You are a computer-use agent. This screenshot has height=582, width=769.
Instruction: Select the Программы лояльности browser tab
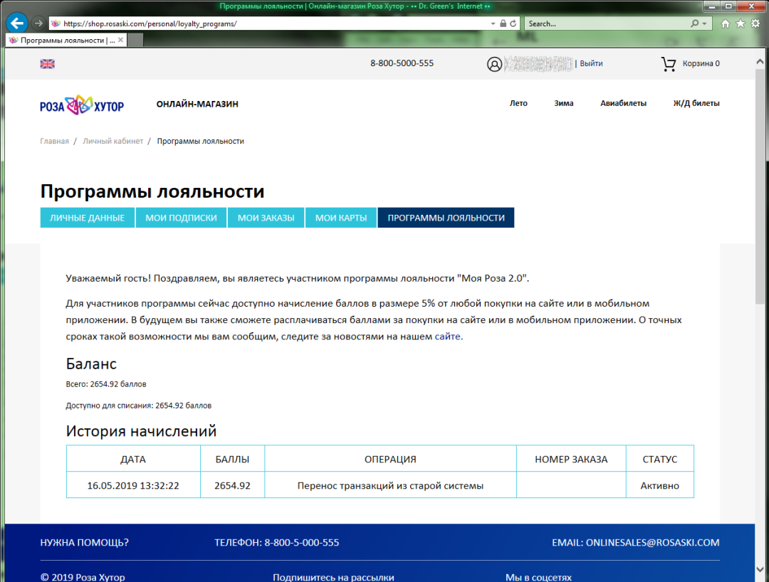(66, 40)
